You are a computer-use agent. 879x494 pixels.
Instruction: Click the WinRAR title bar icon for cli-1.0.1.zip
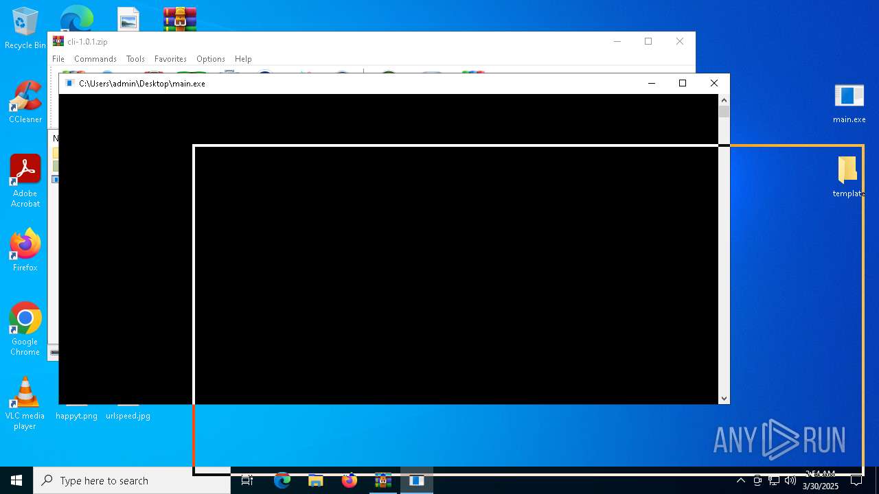point(58,41)
